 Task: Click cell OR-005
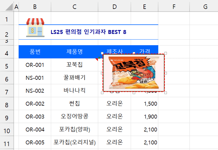(35, 143)
